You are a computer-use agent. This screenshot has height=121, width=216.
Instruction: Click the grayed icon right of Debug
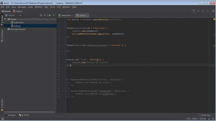pyautogui.click(x=207, y=11)
